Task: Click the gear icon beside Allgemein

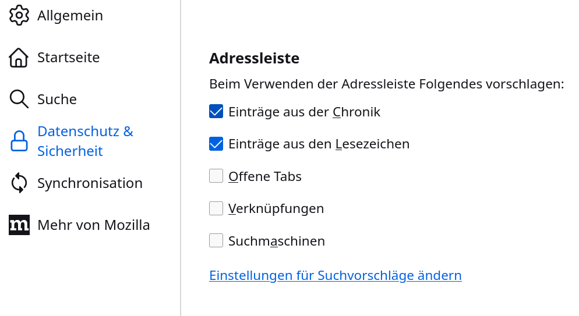Action: [19, 16]
